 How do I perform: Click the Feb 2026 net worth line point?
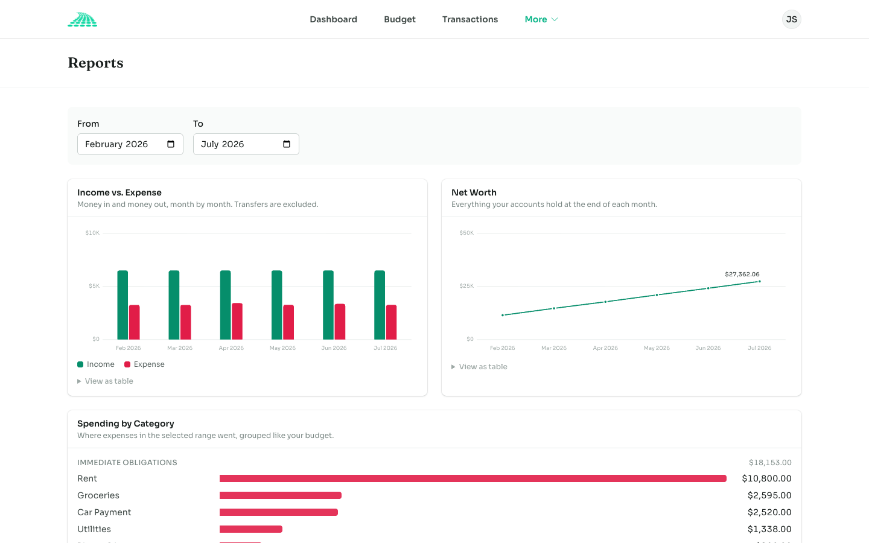[x=503, y=315]
